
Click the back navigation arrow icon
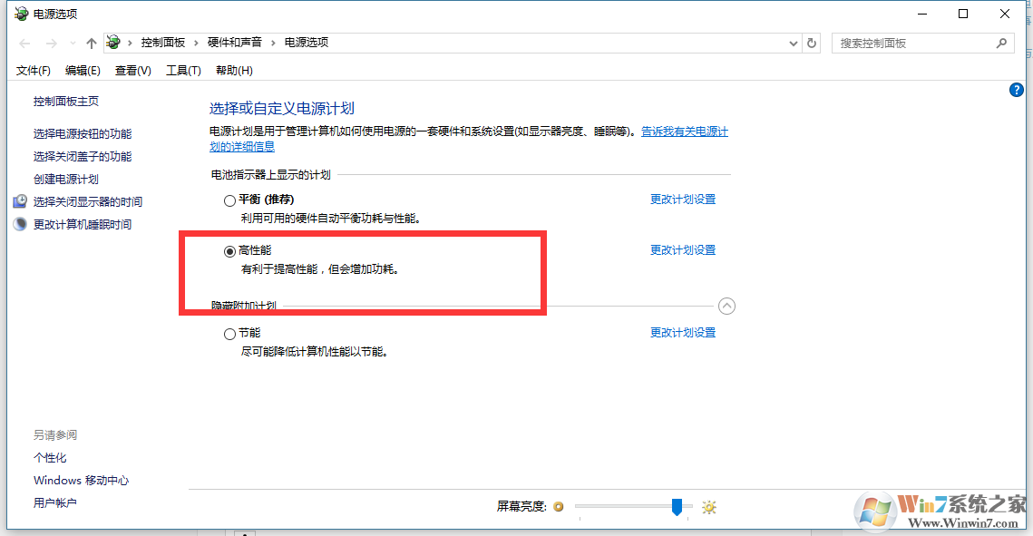24,43
